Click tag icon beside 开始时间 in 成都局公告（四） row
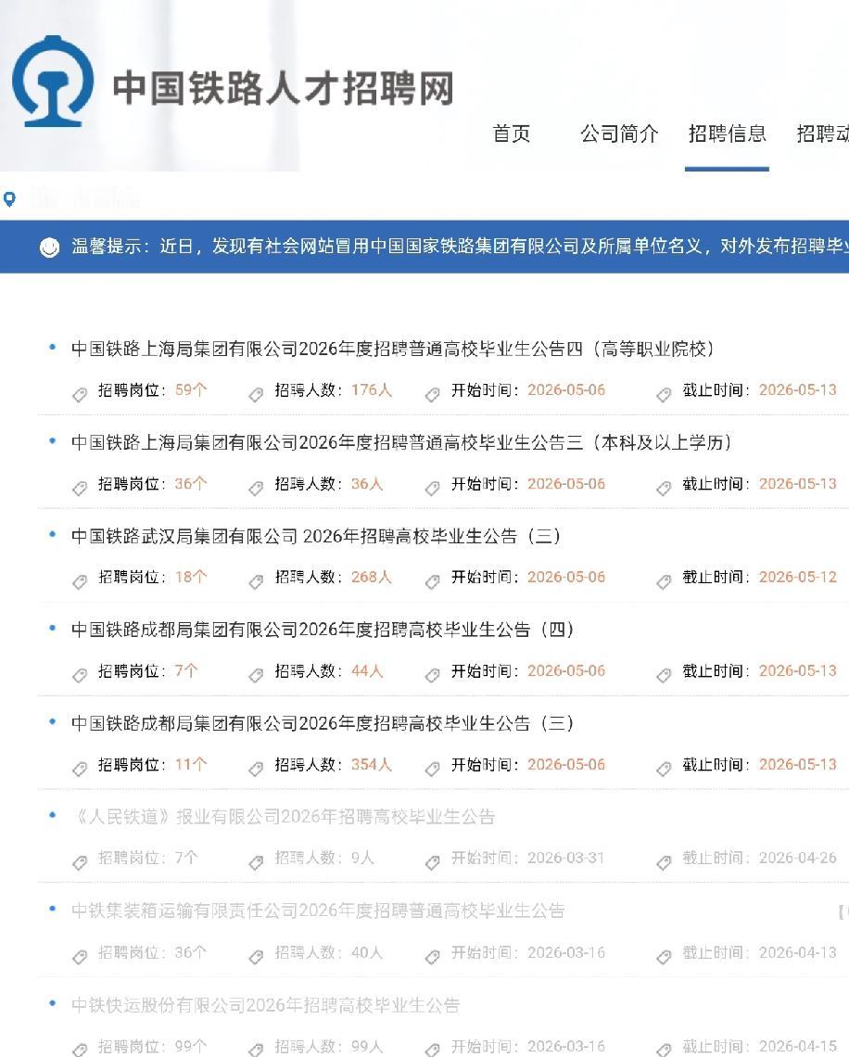 (x=433, y=675)
